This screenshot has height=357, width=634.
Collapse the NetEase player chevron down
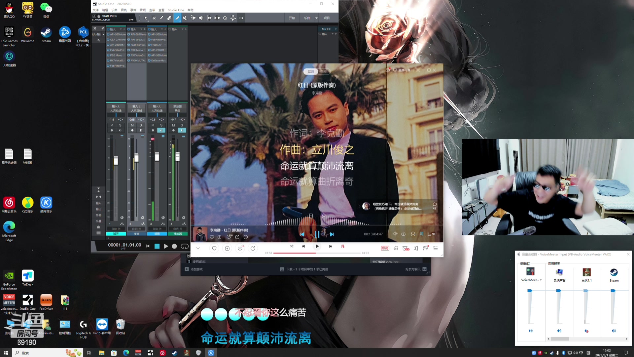coord(198,248)
